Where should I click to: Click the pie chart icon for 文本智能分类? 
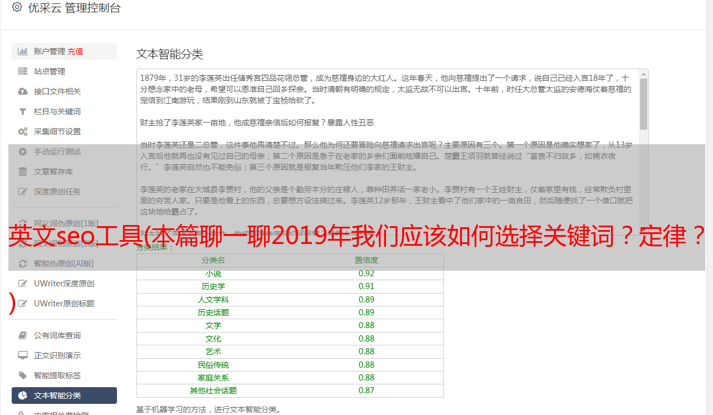[x=23, y=396]
